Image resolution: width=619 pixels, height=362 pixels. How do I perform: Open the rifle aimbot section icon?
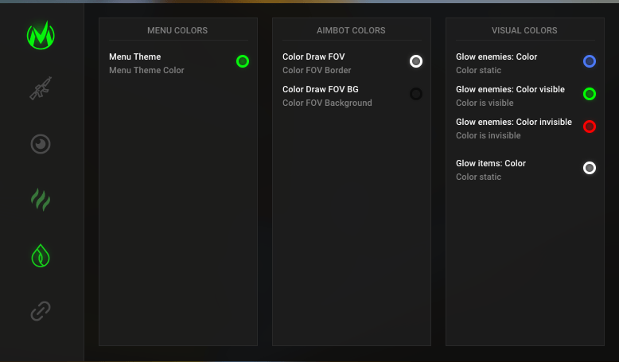(x=41, y=89)
